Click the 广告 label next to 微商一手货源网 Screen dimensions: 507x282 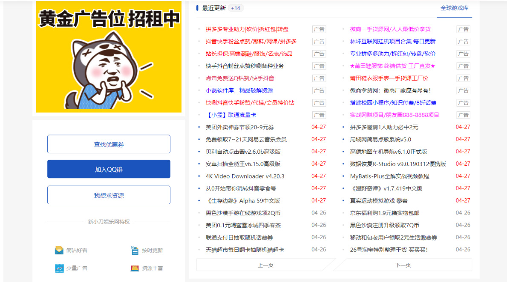(463, 29)
